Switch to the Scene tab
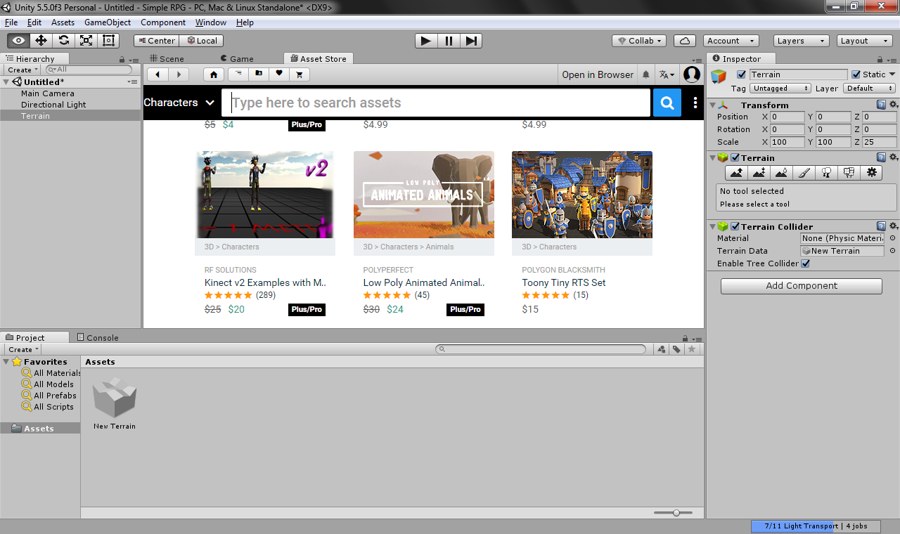The height and width of the screenshot is (534, 900). point(167,59)
